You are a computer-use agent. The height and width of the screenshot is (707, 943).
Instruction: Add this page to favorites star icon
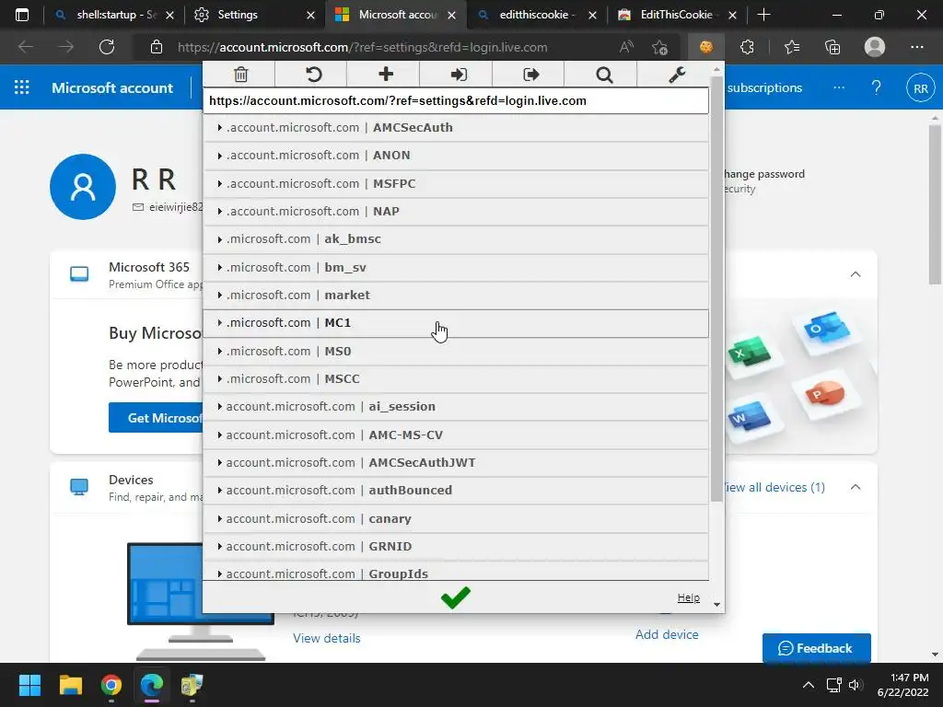coord(659,47)
